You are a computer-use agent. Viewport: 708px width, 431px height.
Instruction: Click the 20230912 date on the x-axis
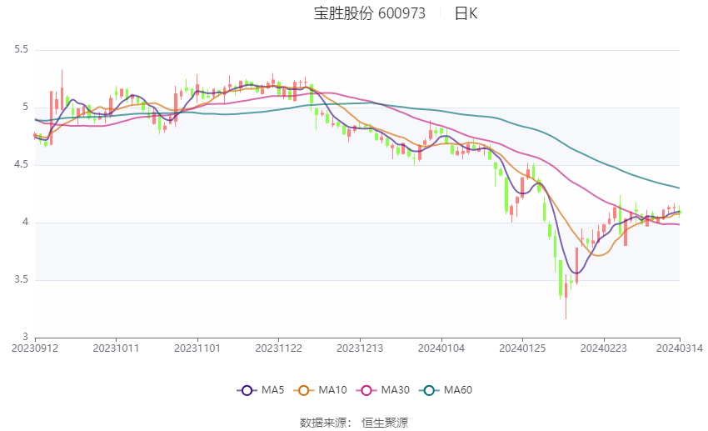[35, 348]
